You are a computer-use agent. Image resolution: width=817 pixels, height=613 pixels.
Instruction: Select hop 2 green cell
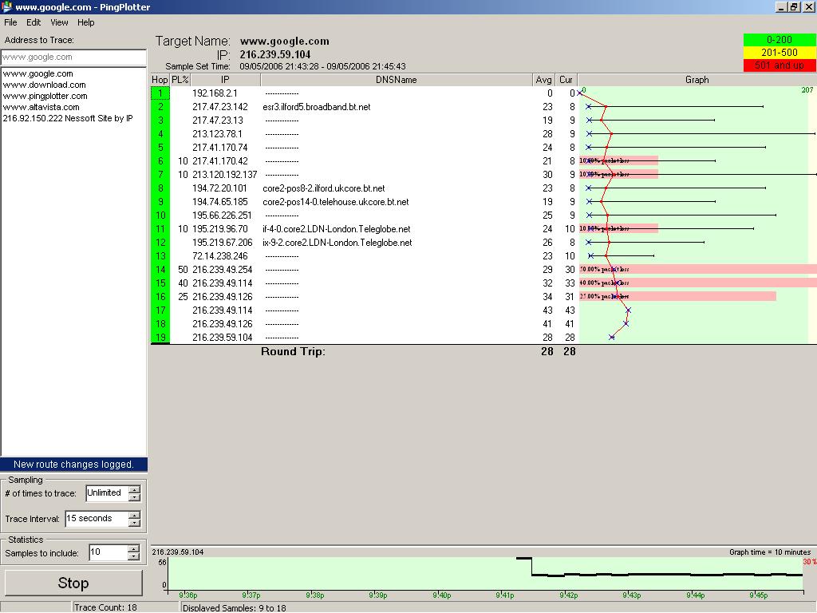tap(160, 107)
